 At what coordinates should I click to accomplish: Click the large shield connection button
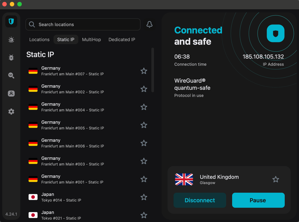coord(276,33)
